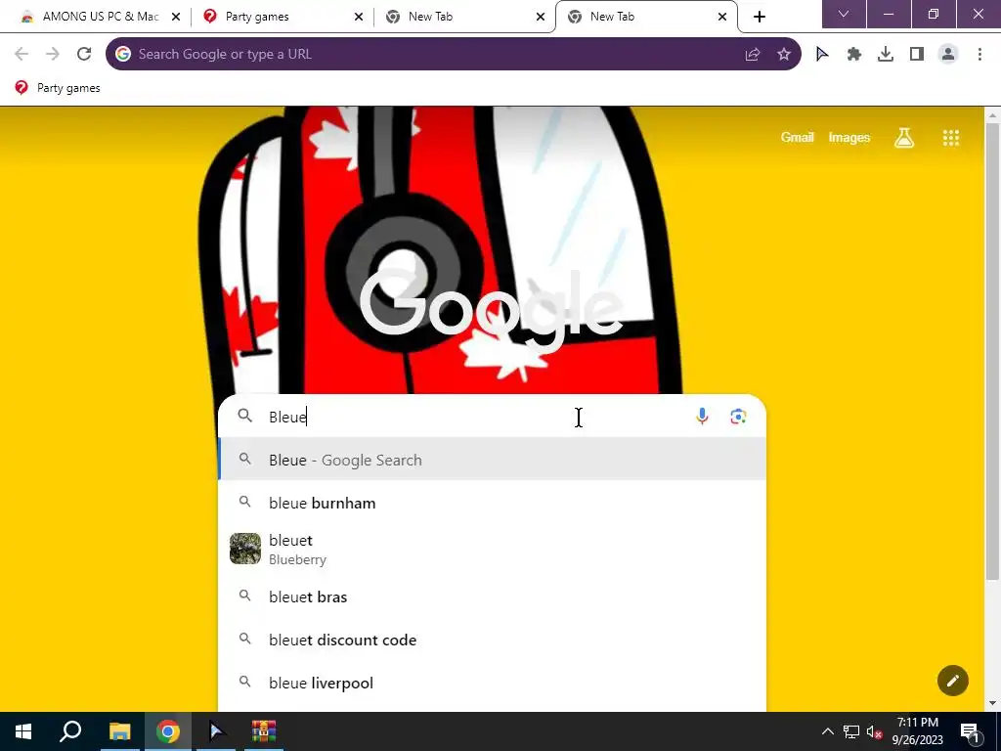Screen dimensions: 1001x751
Task: Toggle the side panel icon
Action: pos(917,55)
